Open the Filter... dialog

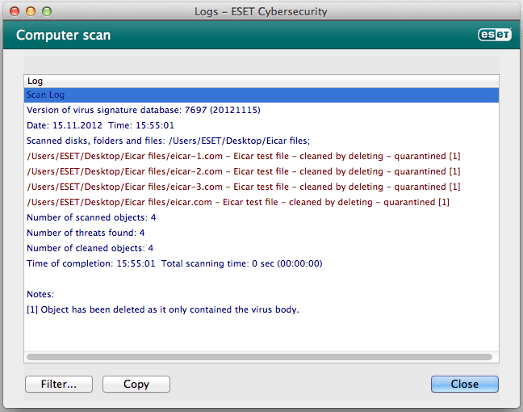(x=59, y=385)
